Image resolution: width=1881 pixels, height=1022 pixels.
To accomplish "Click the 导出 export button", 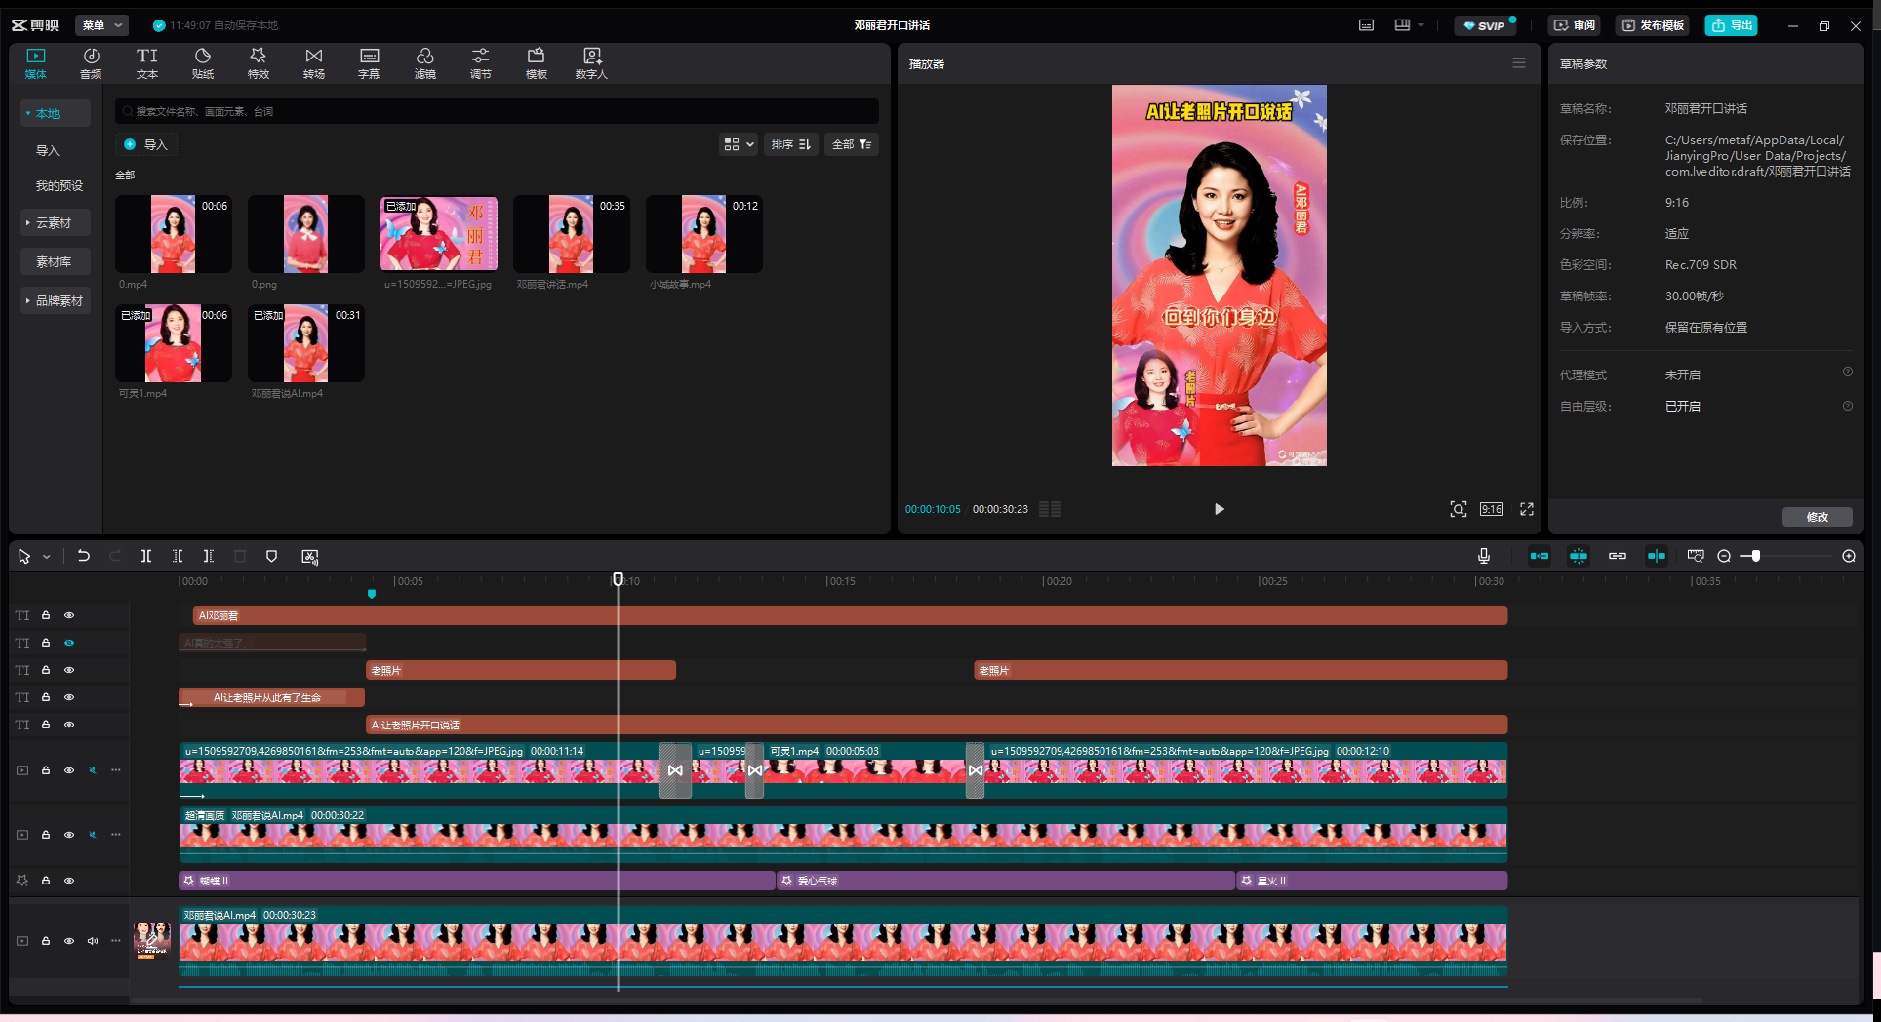I will point(1732,25).
